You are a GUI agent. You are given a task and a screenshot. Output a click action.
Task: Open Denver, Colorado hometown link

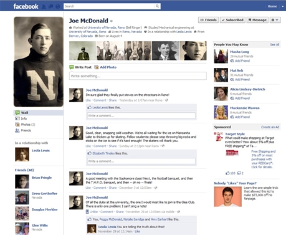click(x=81, y=36)
